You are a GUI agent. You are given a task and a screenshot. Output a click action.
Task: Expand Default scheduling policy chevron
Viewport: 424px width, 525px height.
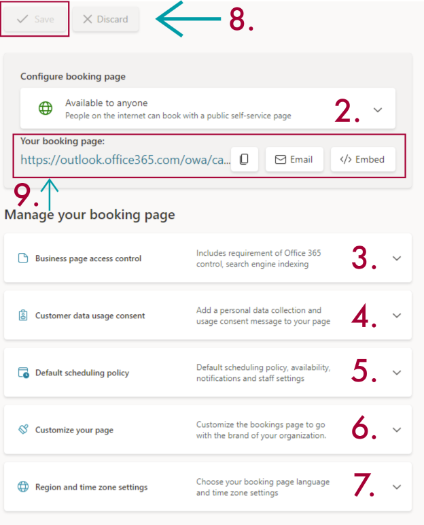[x=397, y=373]
